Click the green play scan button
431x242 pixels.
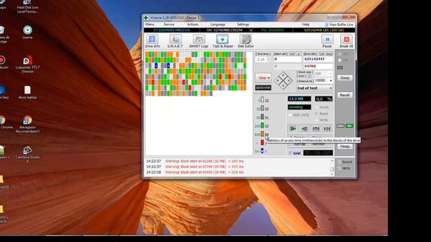click(293, 128)
